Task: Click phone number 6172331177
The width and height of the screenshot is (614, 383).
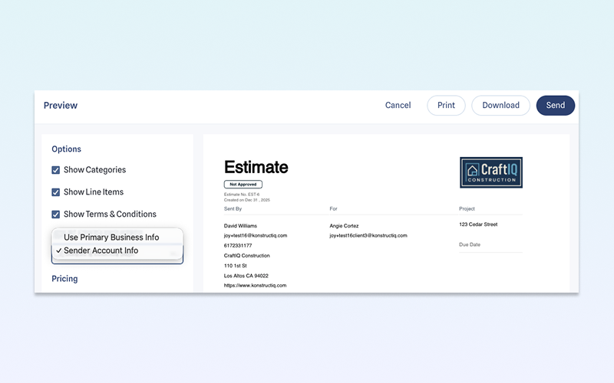Action: pyautogui.click(x=238, y=245)
